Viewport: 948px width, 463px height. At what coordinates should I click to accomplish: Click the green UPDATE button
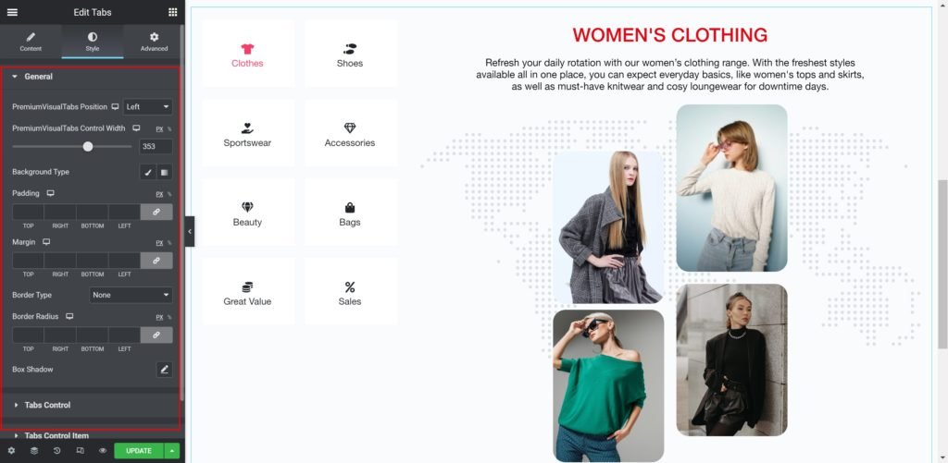click(x=139, y=451)
